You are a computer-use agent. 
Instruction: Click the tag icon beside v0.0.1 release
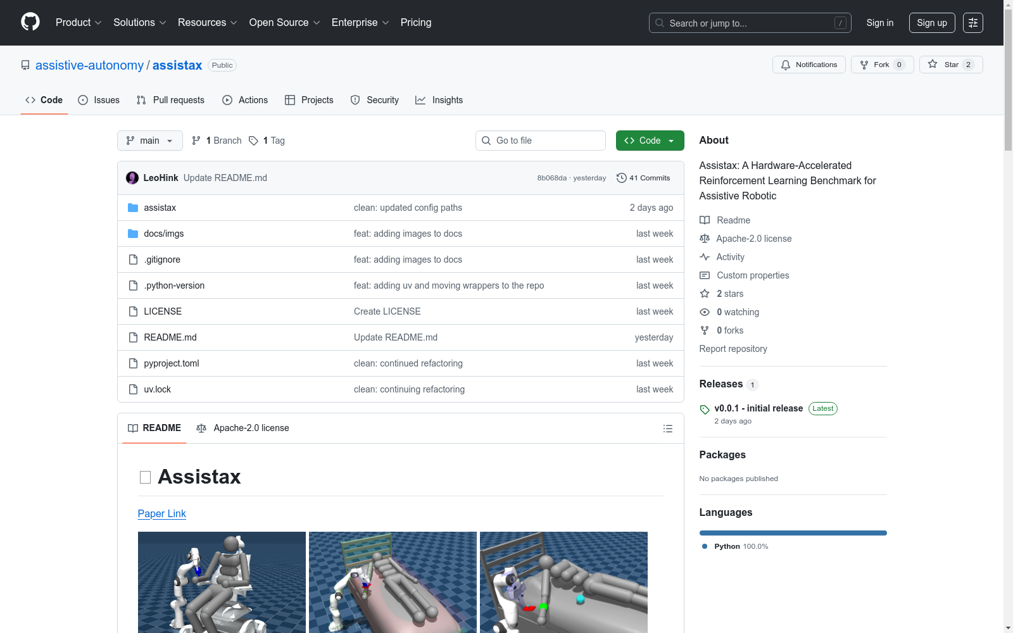pyautogui.click(x=705, y=410)
